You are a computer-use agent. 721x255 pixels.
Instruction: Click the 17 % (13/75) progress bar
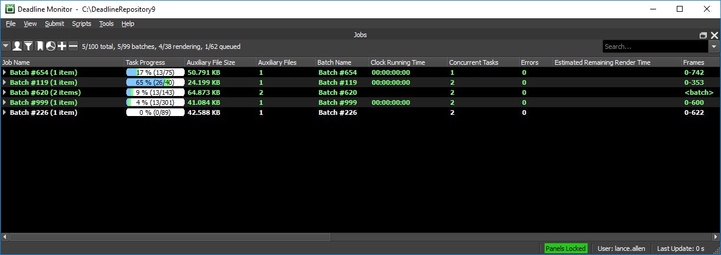tap(155, 72)
